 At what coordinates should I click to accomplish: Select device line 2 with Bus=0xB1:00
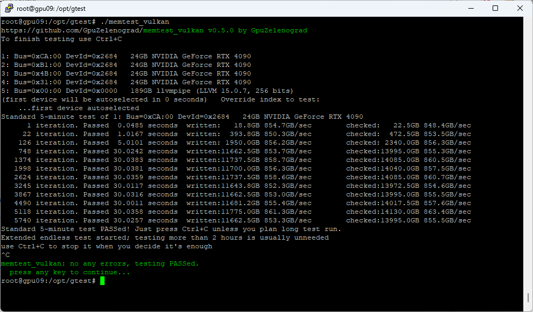click(126, 65)
